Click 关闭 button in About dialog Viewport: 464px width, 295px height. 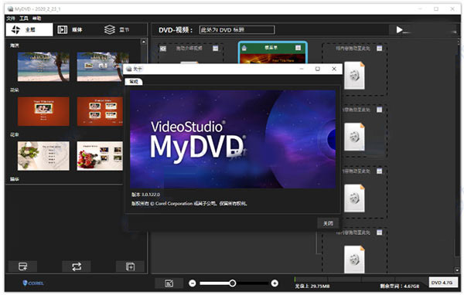[x=328, y=223]
